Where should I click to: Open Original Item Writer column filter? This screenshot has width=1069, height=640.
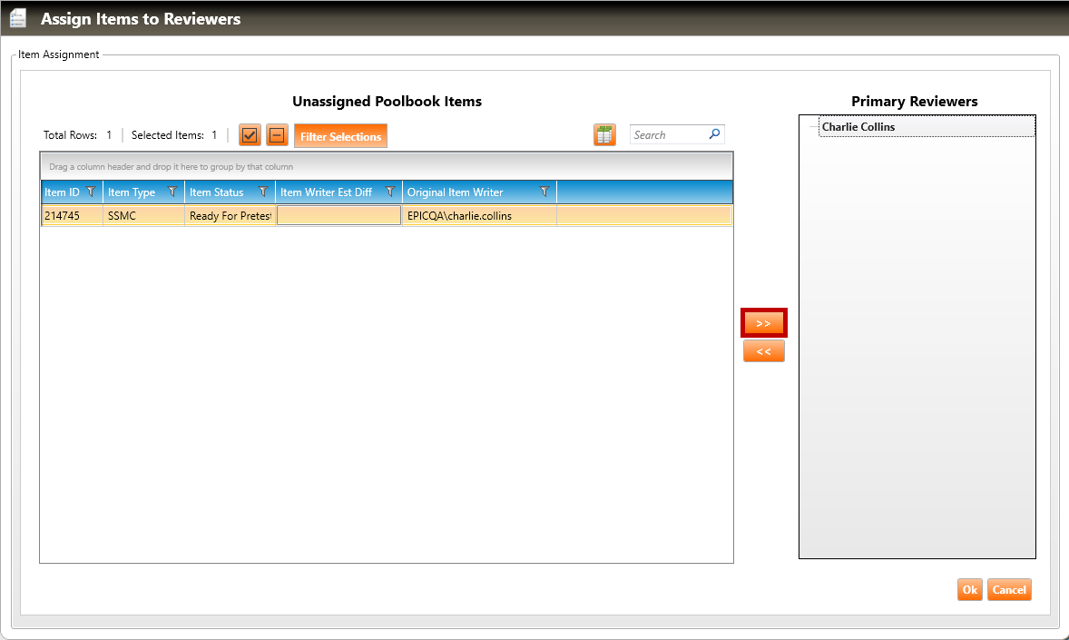tap(544, 192)
